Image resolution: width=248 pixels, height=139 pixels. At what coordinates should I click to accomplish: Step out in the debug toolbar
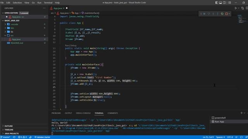pyautogui.click(x=218, y=14)
